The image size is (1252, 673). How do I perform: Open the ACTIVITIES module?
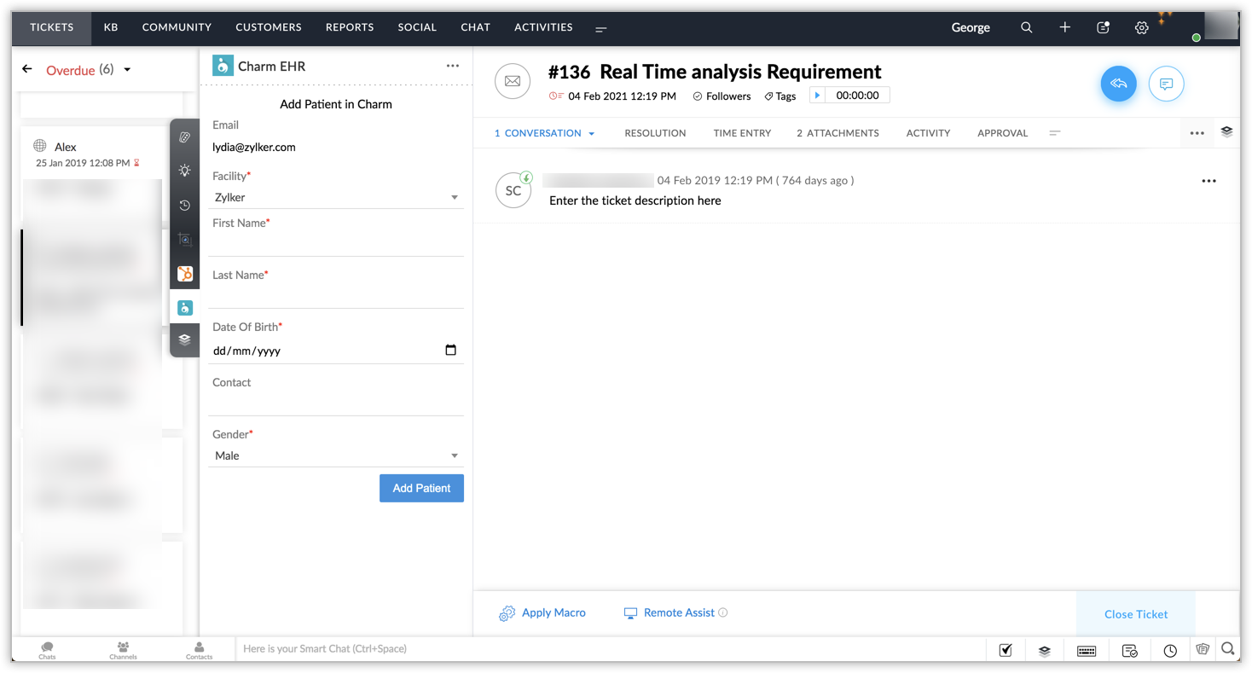[543, 27]
